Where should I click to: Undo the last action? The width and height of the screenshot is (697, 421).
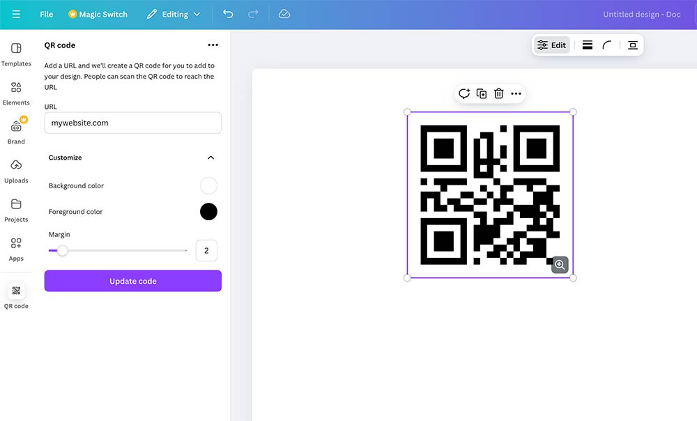tap(228, 14)
